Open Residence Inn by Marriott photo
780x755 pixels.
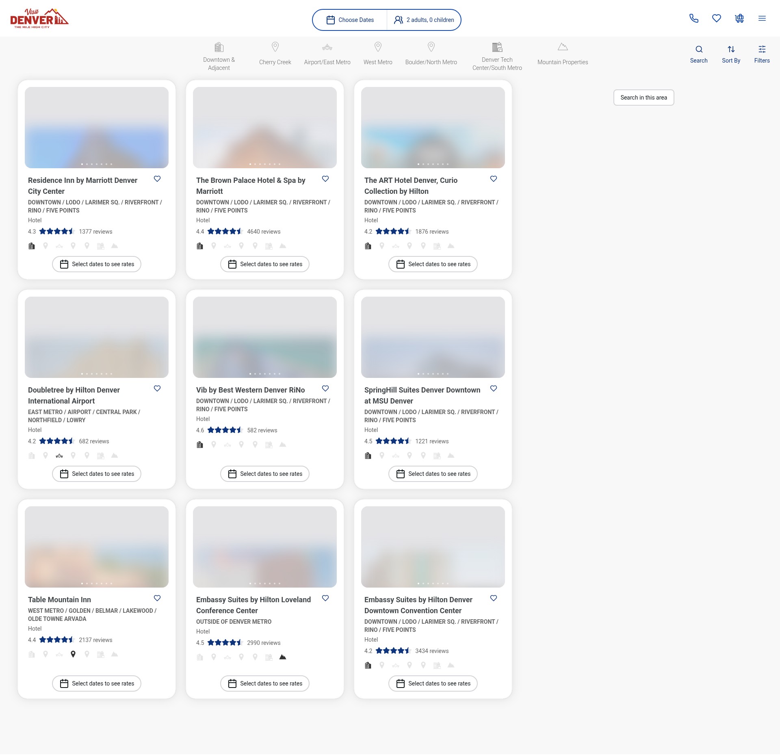tap(97, 128)
